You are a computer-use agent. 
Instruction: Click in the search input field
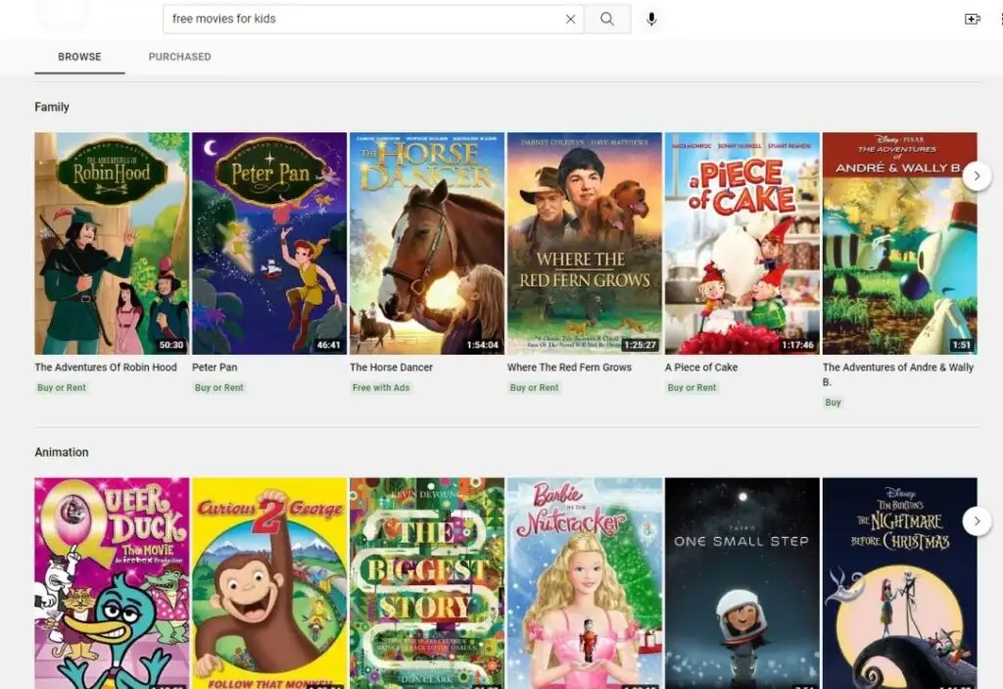364,20
